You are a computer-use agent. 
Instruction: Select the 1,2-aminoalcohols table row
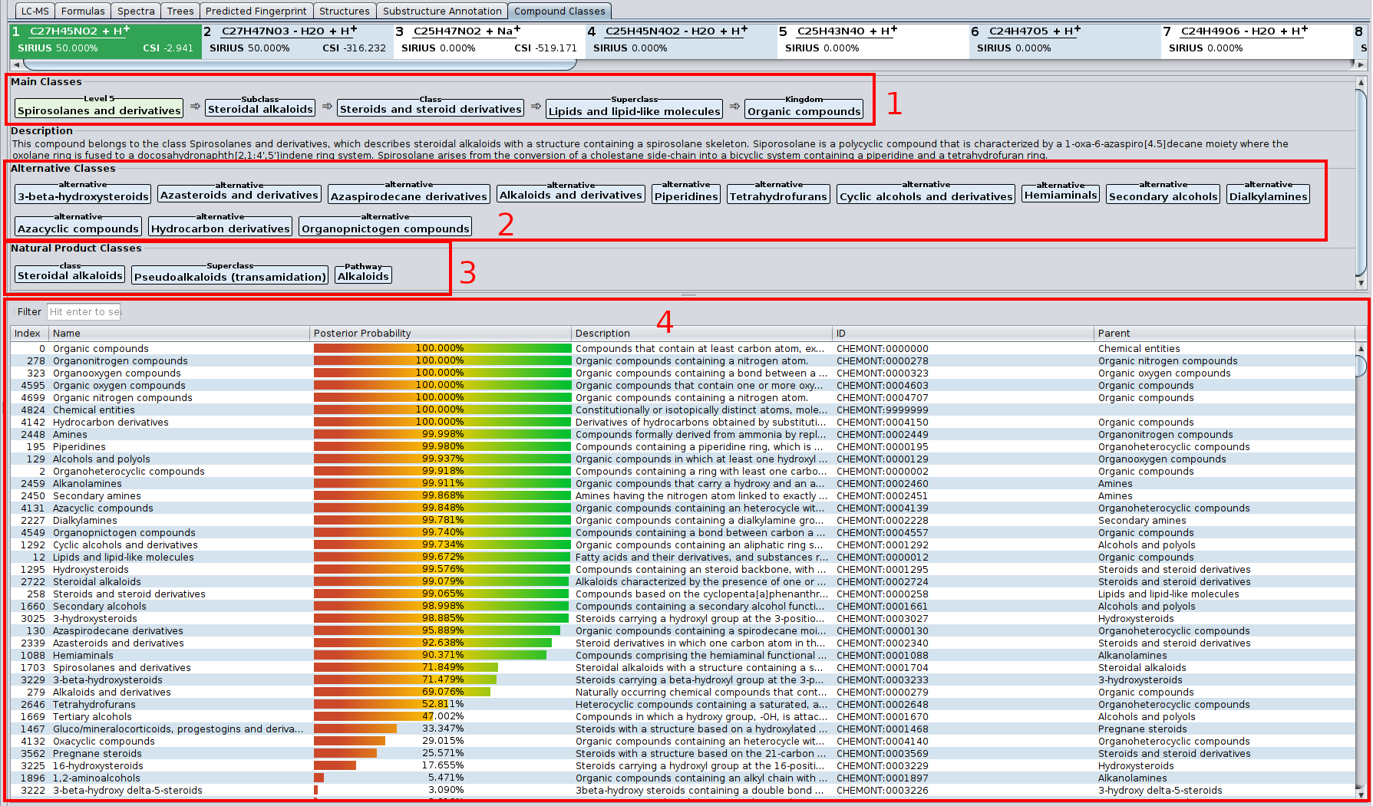pos(682,778)
